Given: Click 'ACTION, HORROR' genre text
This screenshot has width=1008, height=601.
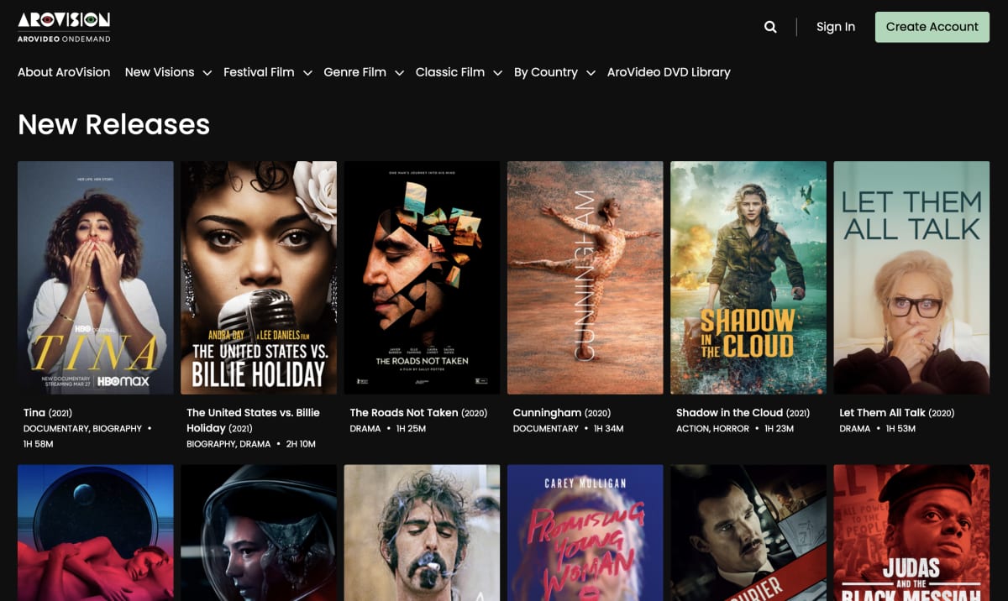Looking at the screenshot, I should coord(712,429).
